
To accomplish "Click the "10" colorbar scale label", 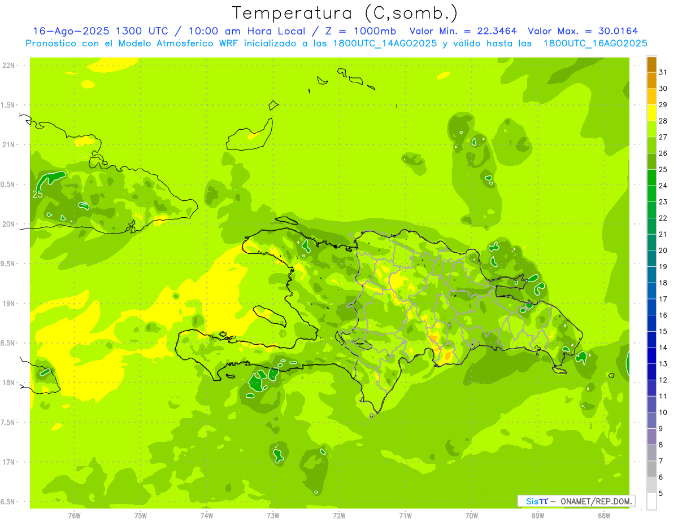I will point(663,412).
